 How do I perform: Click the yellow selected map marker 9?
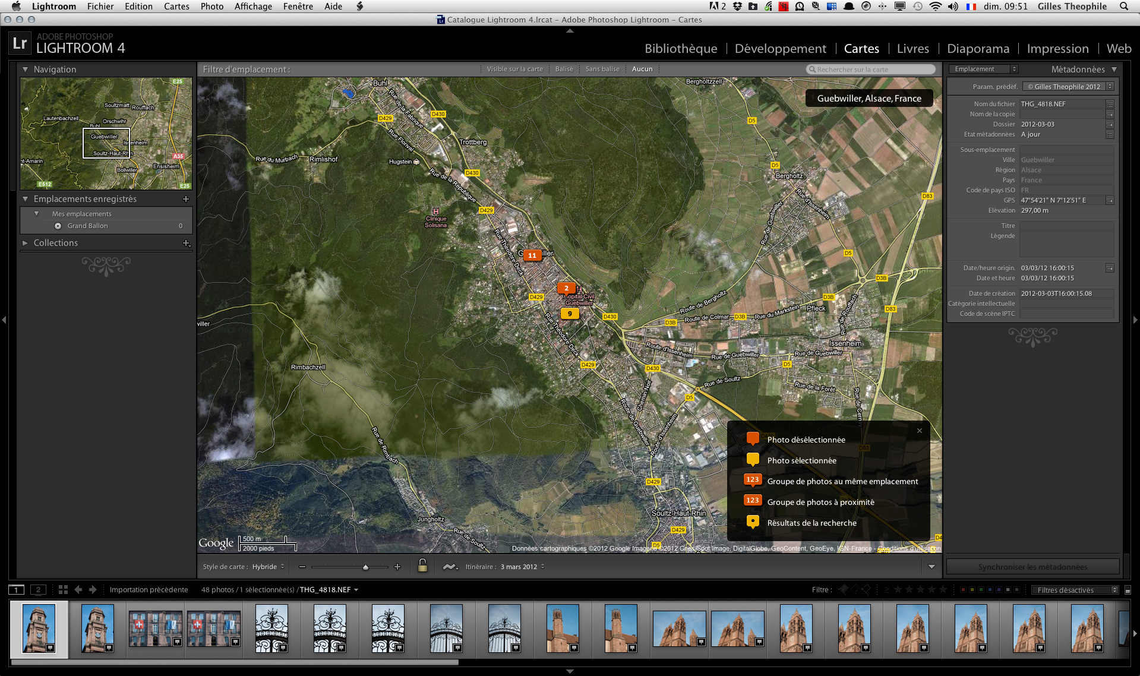(x=570, y=314)
